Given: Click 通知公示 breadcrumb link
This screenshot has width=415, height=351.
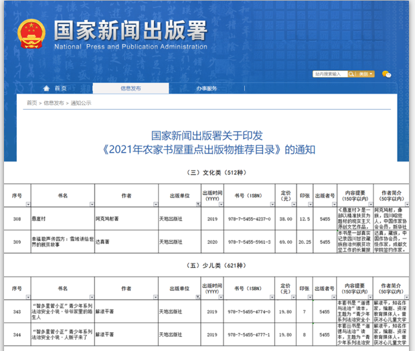Looking at the screenshot, I should [x=81, y=102].
